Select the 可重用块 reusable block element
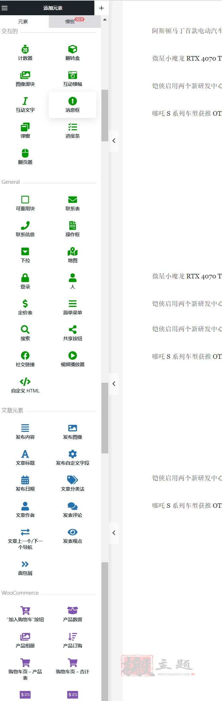 [x=25, y=203]
